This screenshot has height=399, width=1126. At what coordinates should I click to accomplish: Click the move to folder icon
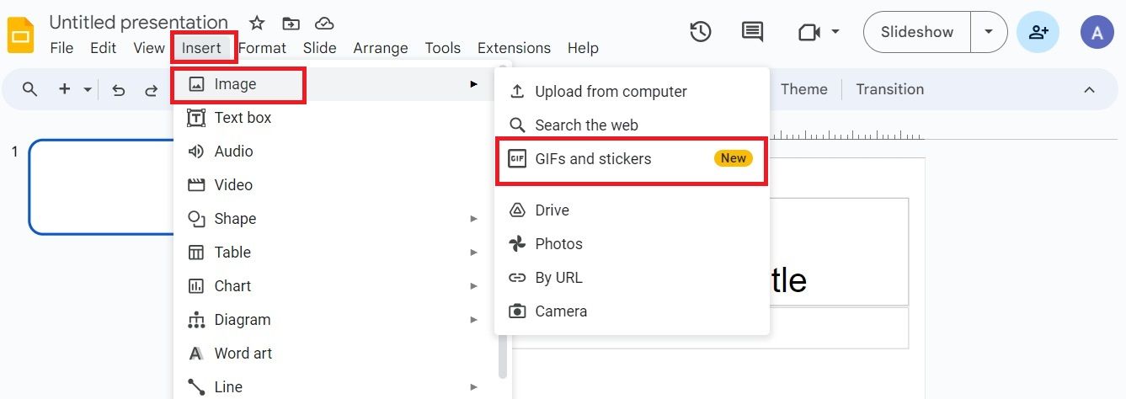point(291,23)
